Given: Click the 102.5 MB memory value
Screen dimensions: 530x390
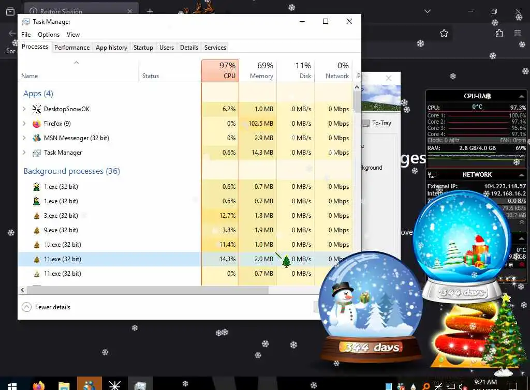Looking at the screenshot, I should pos(261,124).
